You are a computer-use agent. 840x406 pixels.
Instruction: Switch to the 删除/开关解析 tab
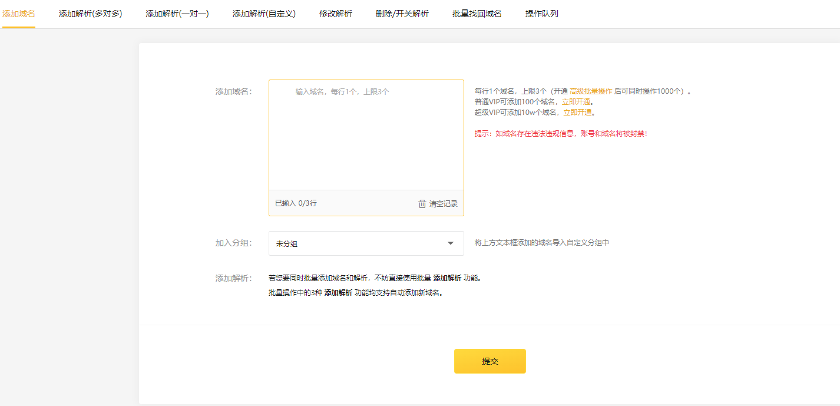click(402, 14)
